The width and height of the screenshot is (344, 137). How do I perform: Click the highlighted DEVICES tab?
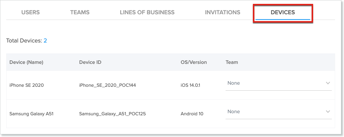(283, 12)
